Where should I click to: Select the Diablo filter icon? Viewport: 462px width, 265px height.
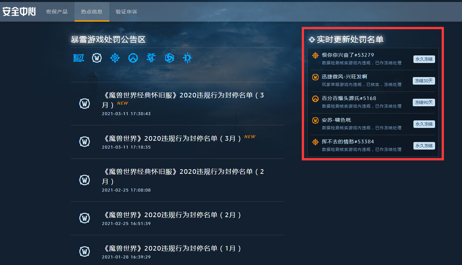point(187,58)
